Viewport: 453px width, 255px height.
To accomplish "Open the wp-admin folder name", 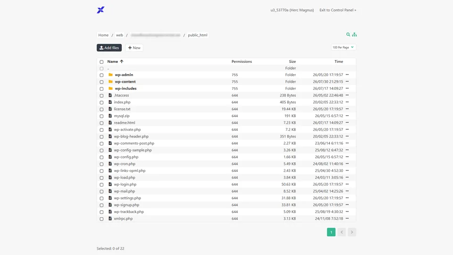I will tap(124, 75).
